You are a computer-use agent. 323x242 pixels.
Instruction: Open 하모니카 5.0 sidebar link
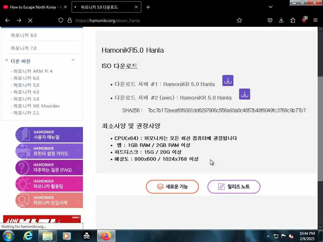(x=26, y=85)
